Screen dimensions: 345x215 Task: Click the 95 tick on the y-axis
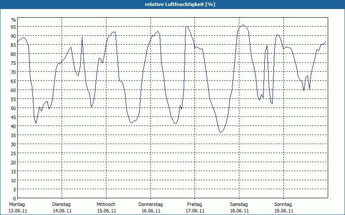(13, 27)
